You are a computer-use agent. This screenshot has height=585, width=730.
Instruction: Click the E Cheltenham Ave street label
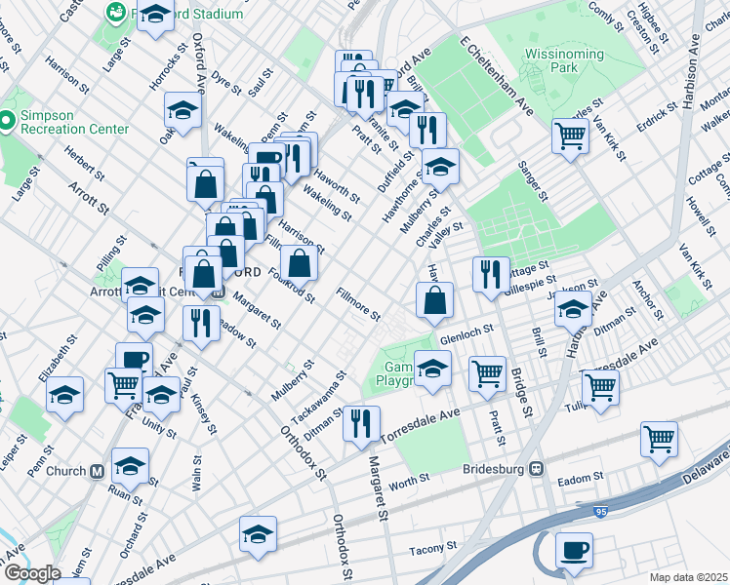click(497, 76)
